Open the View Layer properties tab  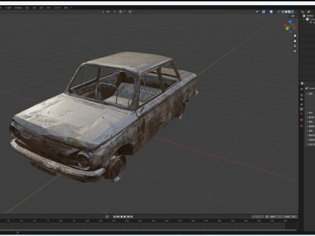[302, 104]
